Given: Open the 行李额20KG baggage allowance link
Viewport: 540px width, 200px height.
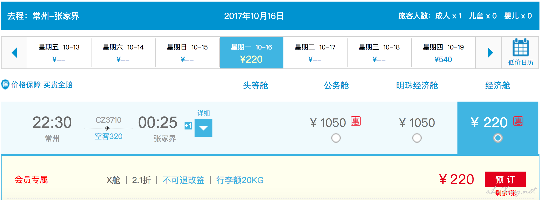Looking at the screenshot, I should [240, 180].
